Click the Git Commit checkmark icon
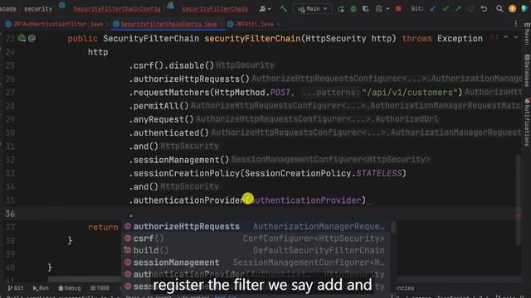 (x=446, y=9)
